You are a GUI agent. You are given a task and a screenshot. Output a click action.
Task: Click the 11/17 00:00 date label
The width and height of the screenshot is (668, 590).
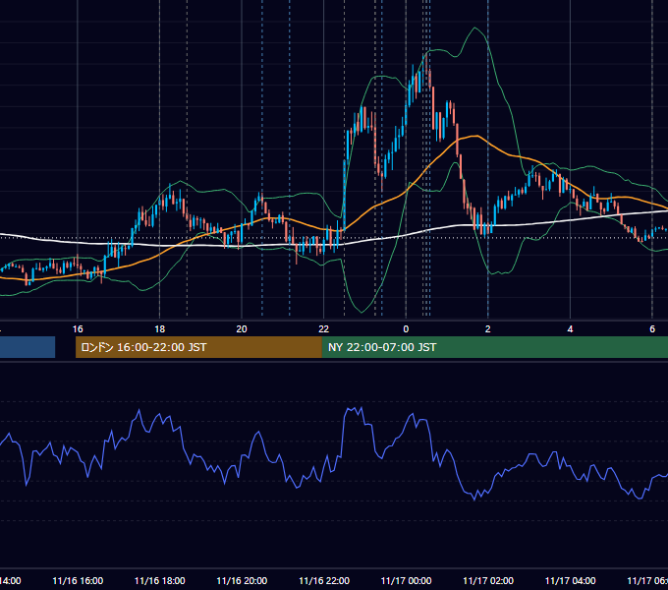pos(406,581)
